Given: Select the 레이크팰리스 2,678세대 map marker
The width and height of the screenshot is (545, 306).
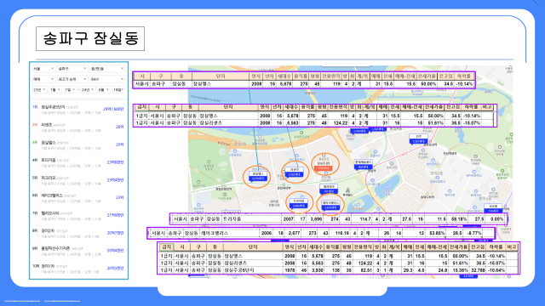Looking at the screenshot, I should [x=330, y=205].
